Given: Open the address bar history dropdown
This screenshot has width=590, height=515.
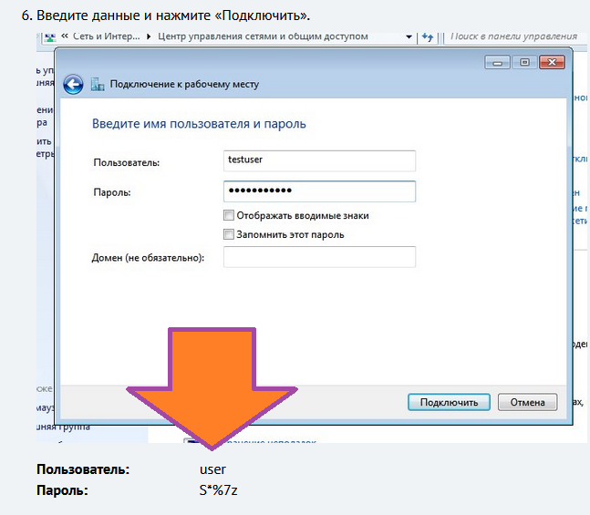Looking at the screenshot, I should [x=409, y=37].
